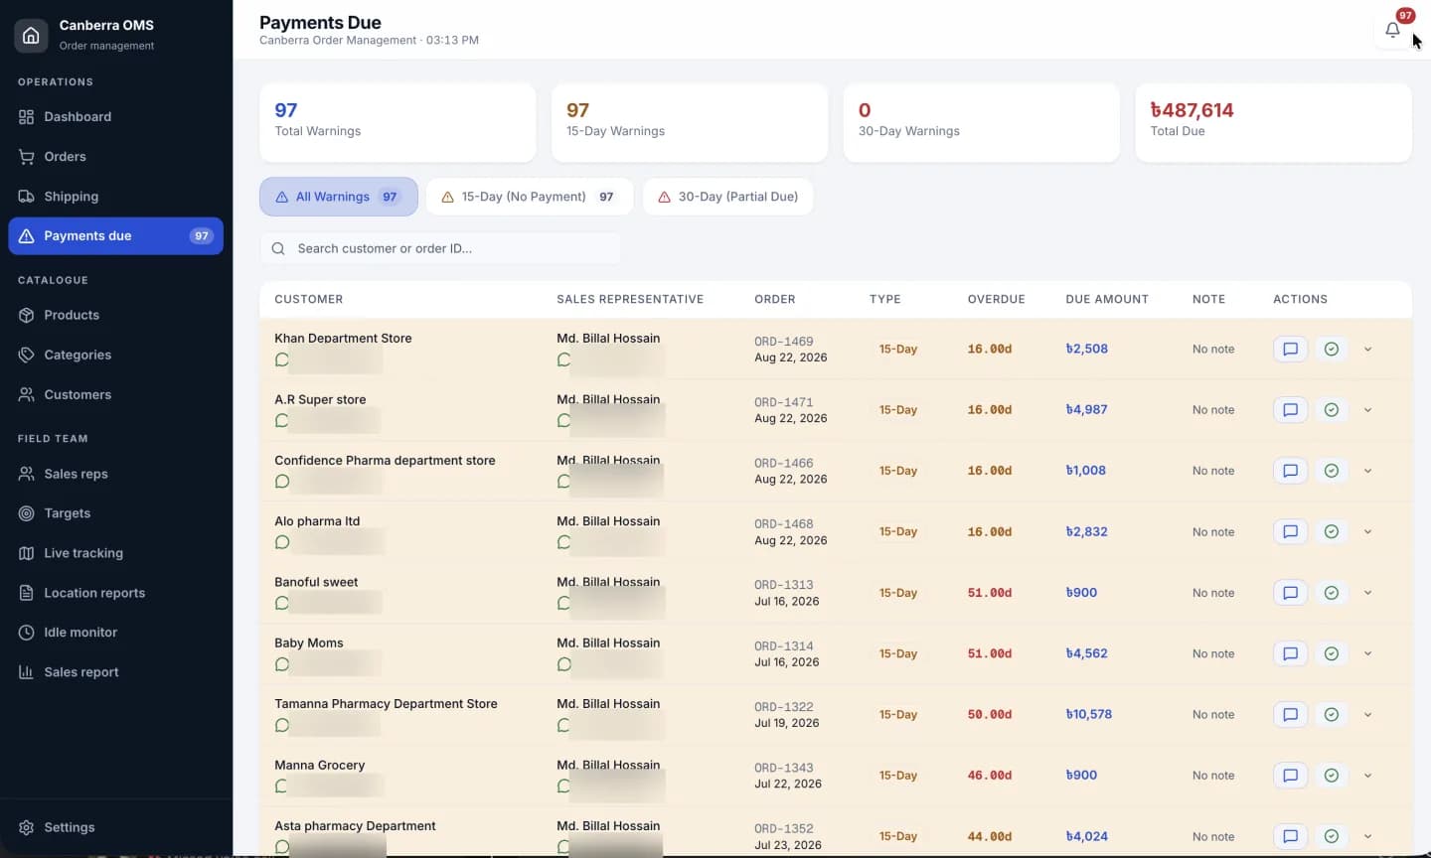Click the DUE AMOUNT column header
The height and width of the screenshot is (858, 1431).
[x=1107, y=299]
